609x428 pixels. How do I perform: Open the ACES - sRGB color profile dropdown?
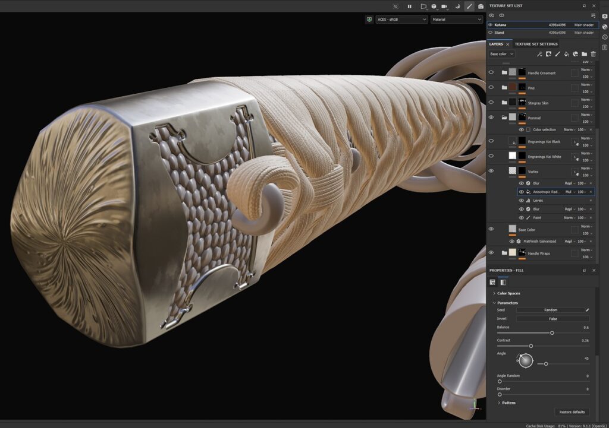[401, 20]
